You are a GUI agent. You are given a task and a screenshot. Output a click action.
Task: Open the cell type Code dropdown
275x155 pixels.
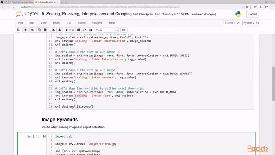[107, 30]
